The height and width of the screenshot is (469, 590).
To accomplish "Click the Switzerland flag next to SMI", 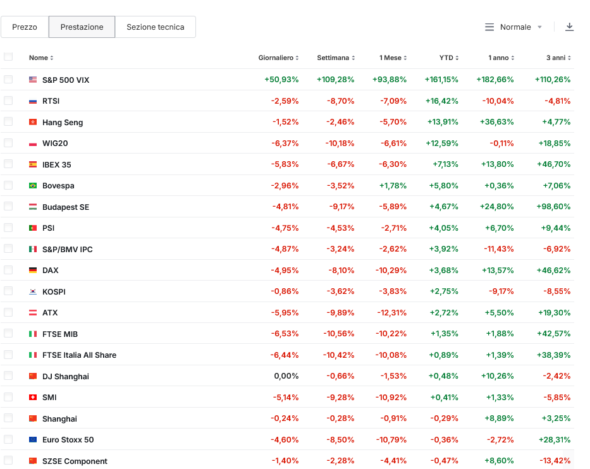I will tap(33, 397).
